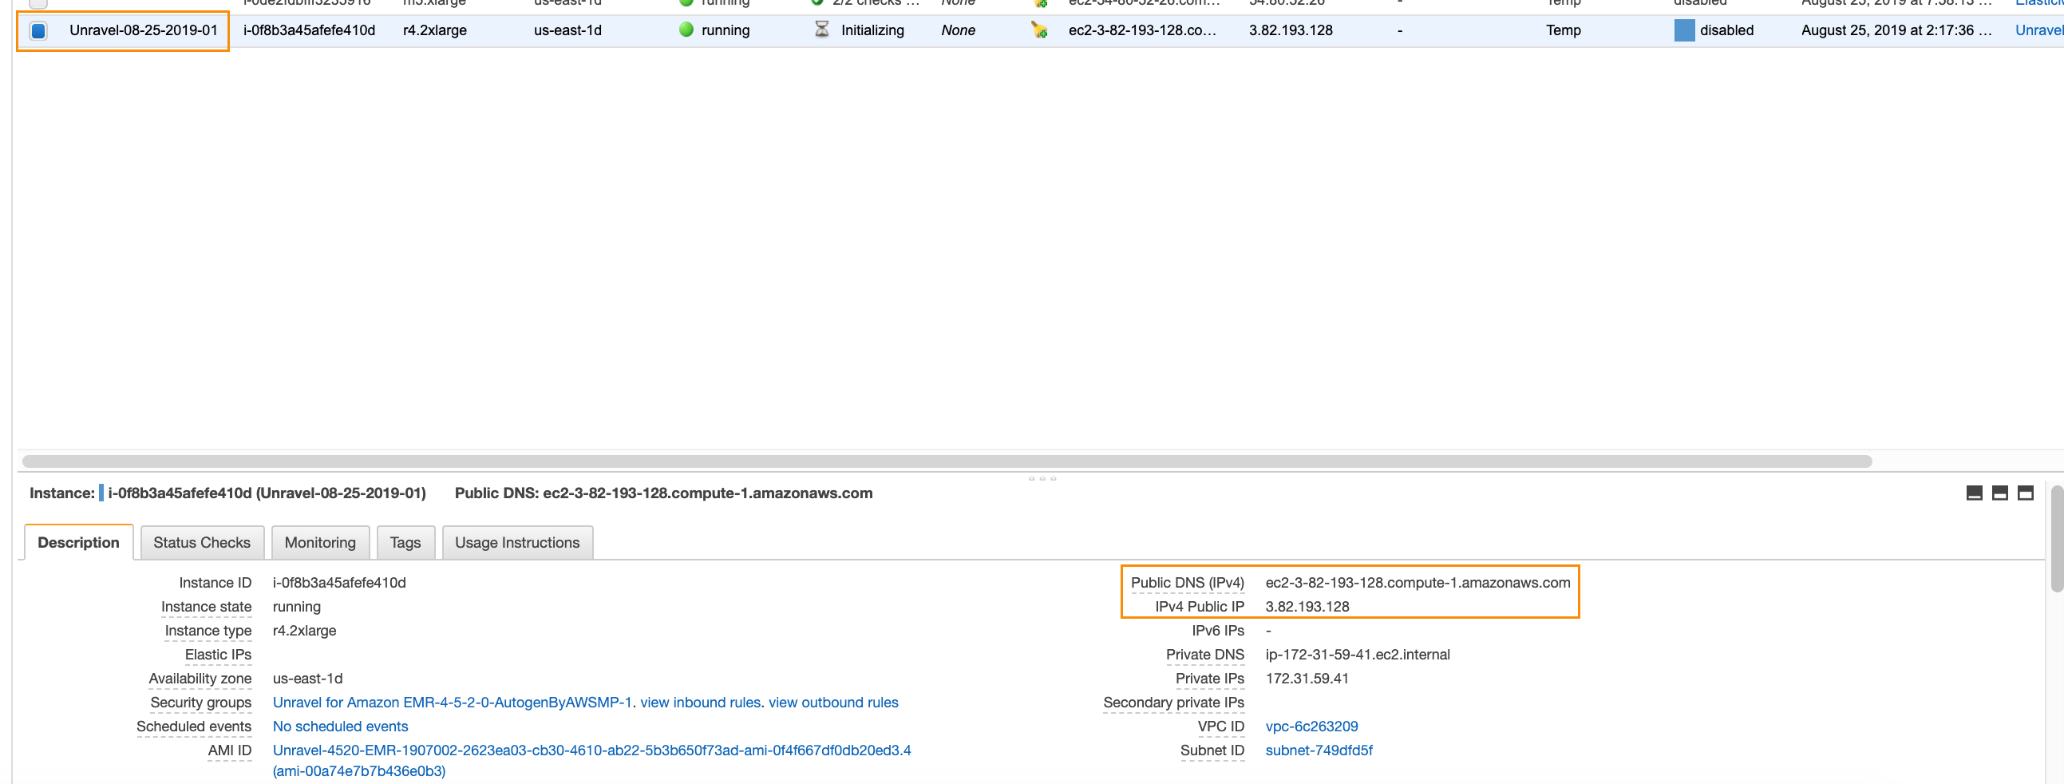Screen dimensions: 2064x784
Task: Click Initializing status check text
Action: [x=872, y=30]
